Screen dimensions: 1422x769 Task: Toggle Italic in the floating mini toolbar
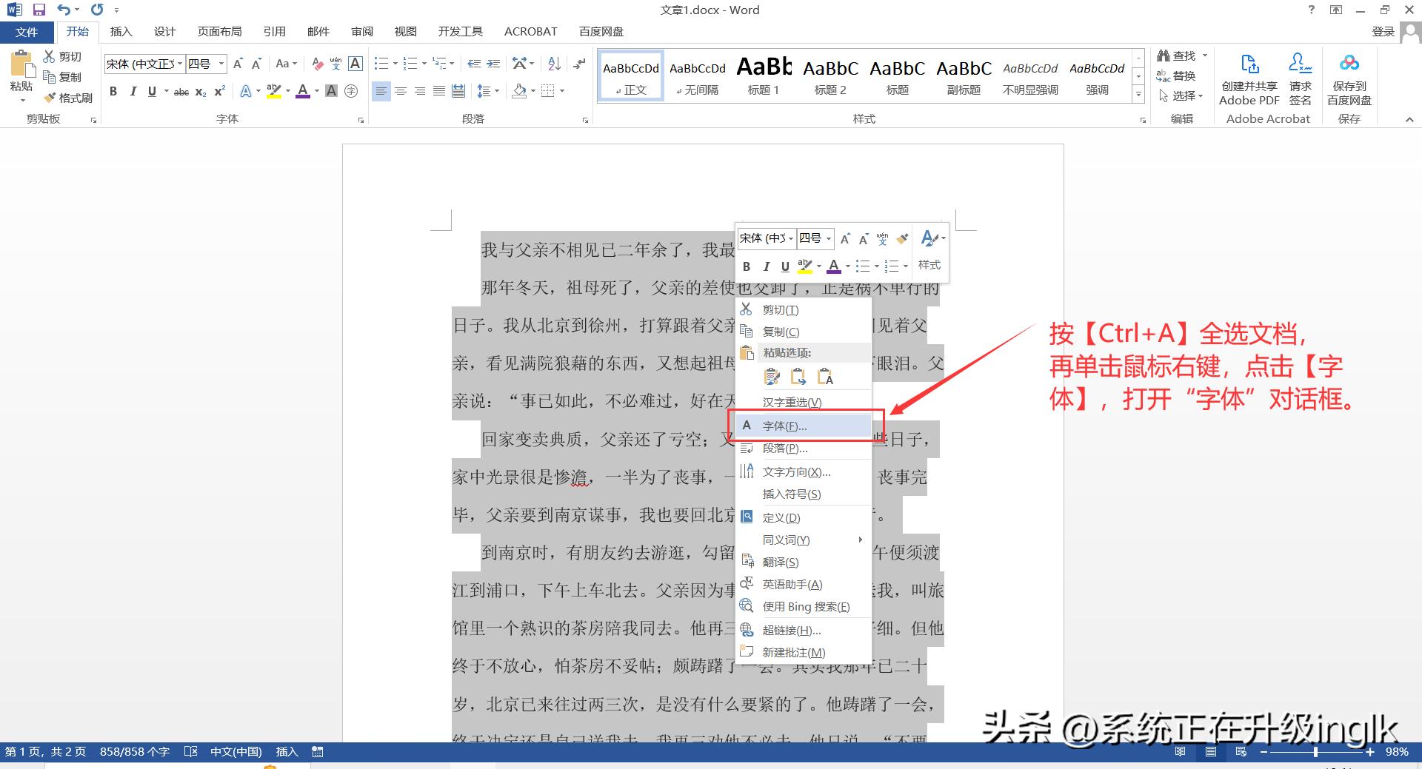(766, 266)
